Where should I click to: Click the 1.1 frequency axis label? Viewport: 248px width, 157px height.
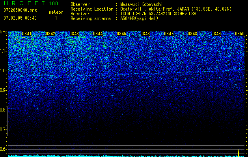3,51
